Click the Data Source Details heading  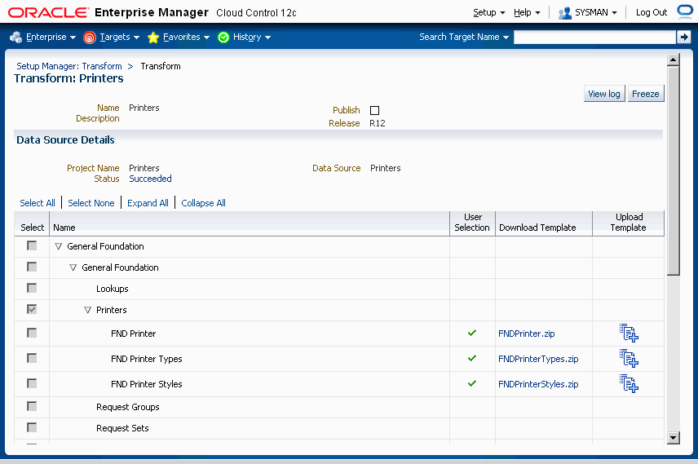(65, 139)
